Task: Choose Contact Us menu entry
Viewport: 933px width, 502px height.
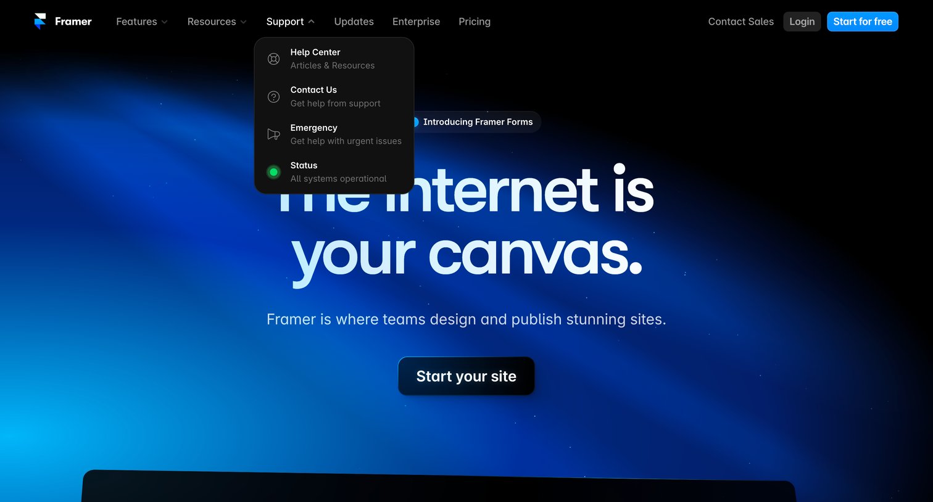Action: 334,97
